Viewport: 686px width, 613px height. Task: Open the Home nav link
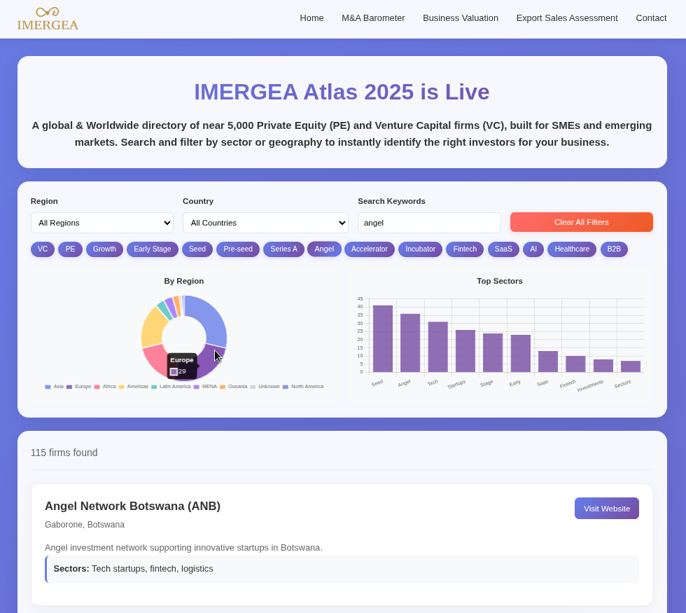(x=311, y=18)
